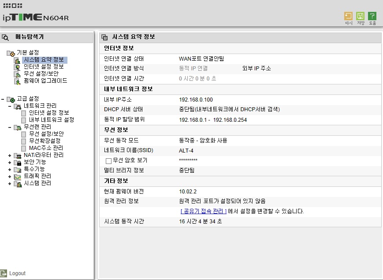Collapse the 고급 설정 tree node
The image size is (383, 280).
coord(3,99)
